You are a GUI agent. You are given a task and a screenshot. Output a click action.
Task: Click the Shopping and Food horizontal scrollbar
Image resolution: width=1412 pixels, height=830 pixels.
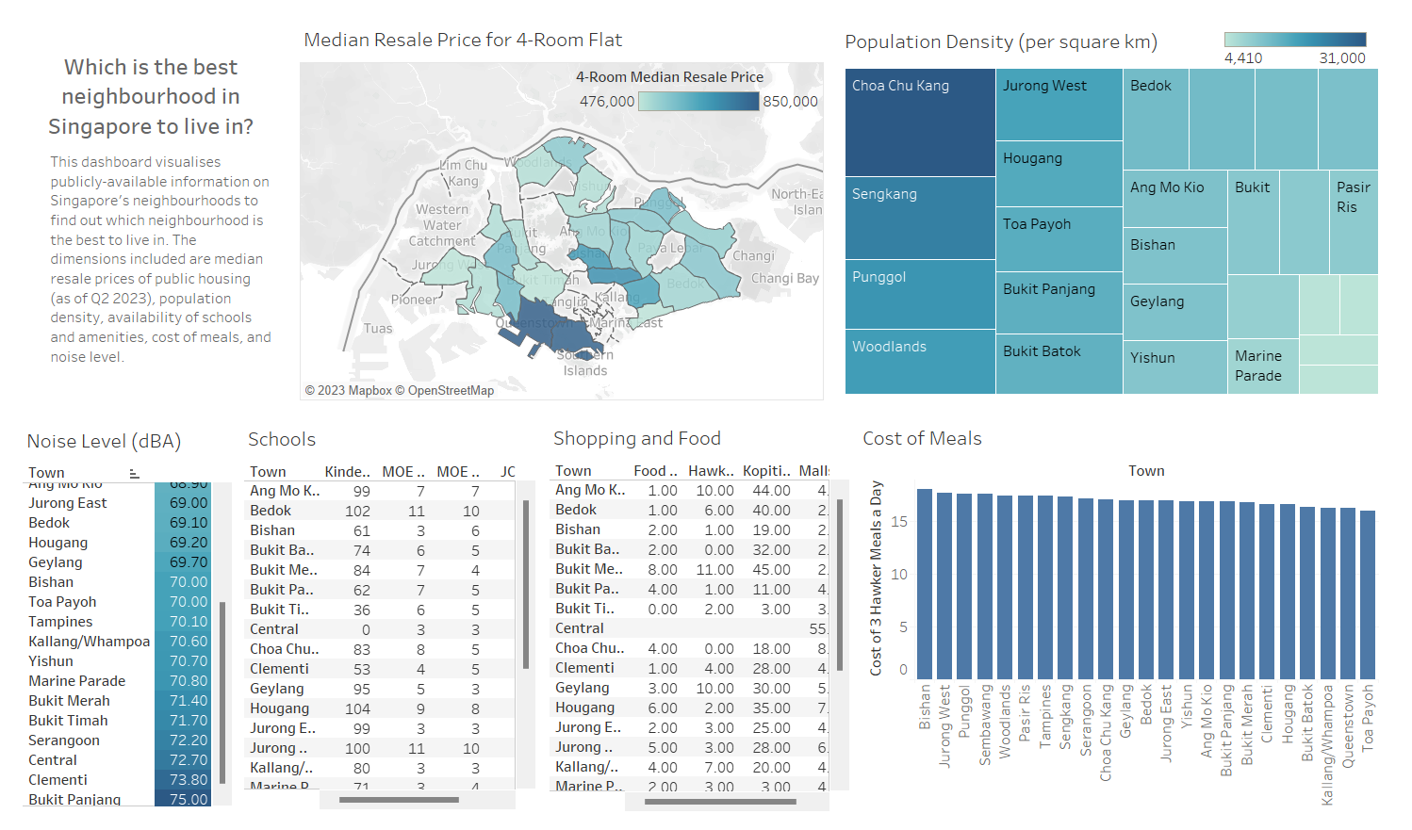pyautogui.click(x=720, y=802)
